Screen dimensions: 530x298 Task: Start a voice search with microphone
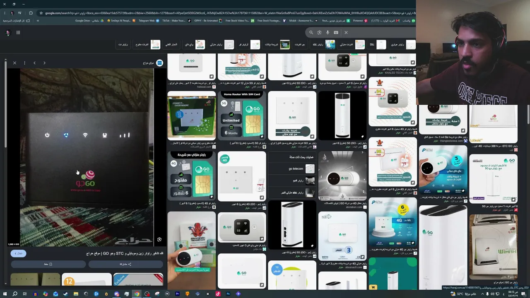[x=328, y=32]
